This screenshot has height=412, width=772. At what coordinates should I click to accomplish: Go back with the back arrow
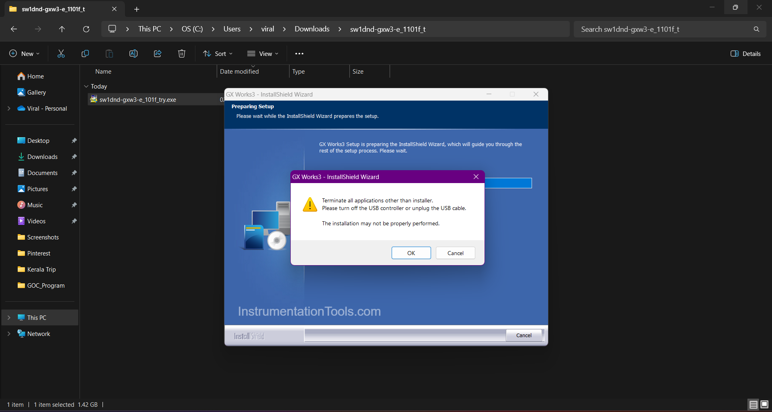click(x=14, y=29)
